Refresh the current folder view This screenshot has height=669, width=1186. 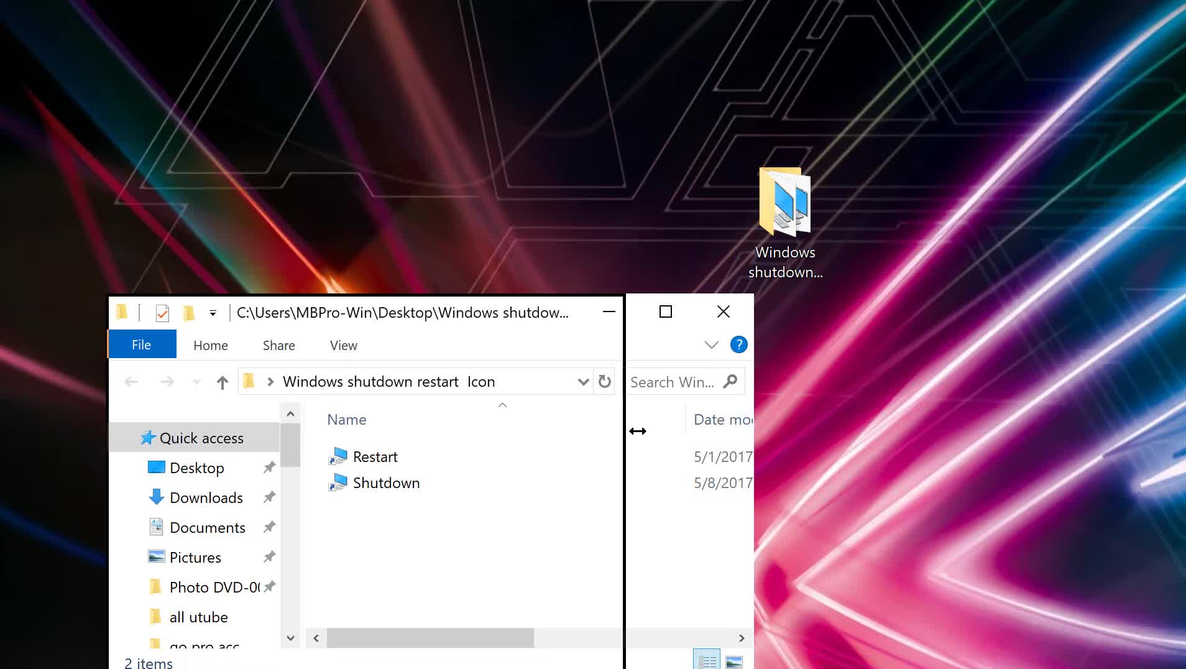tap(605, 382)
